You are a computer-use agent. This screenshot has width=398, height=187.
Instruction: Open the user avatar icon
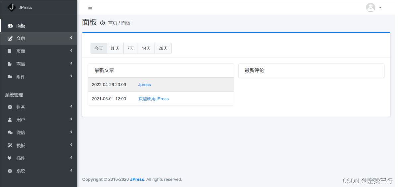point(370,7)
